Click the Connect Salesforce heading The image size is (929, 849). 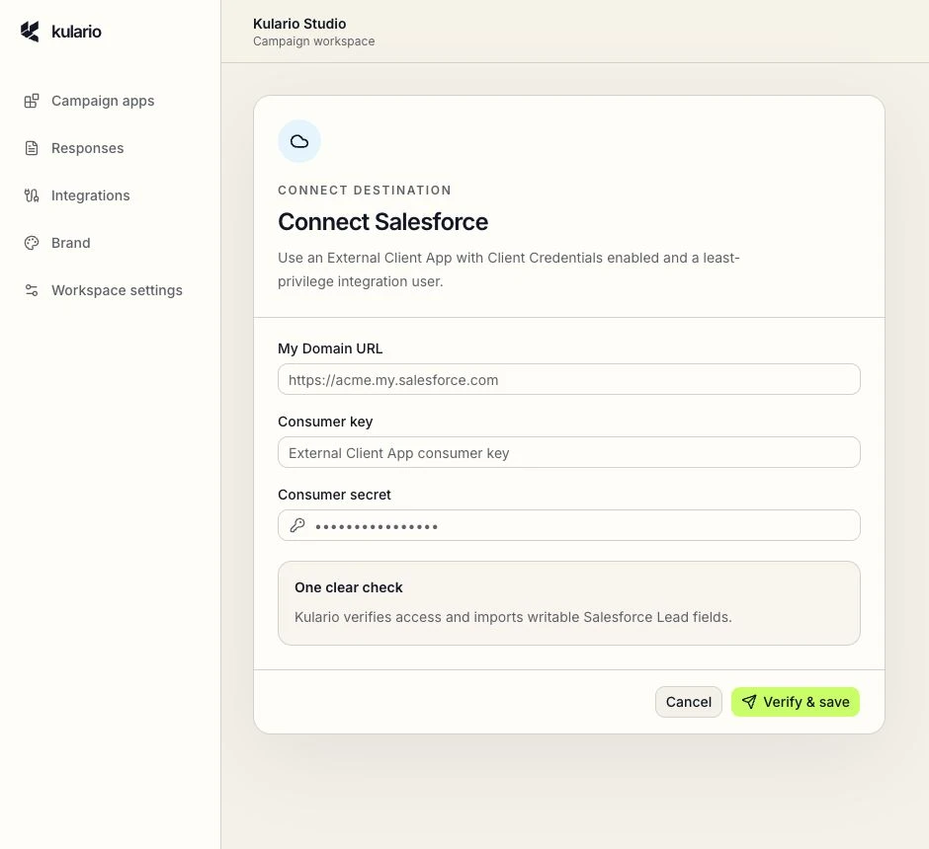pyautogui.click(x=382, y=222)
